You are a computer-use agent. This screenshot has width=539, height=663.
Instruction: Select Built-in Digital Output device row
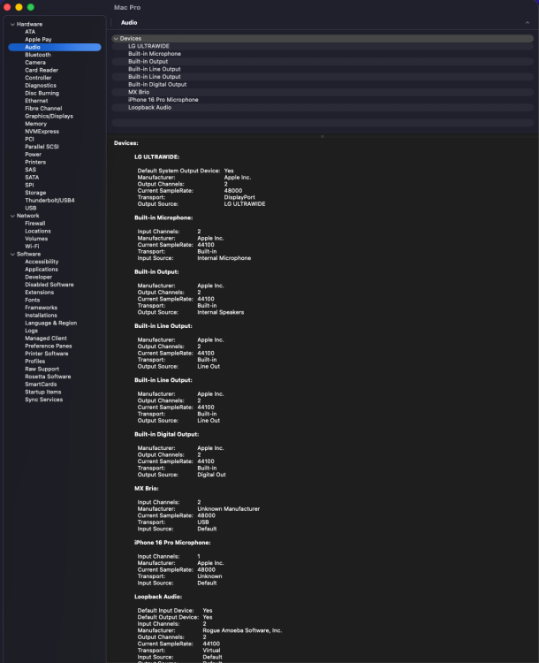tap(323, 85)
